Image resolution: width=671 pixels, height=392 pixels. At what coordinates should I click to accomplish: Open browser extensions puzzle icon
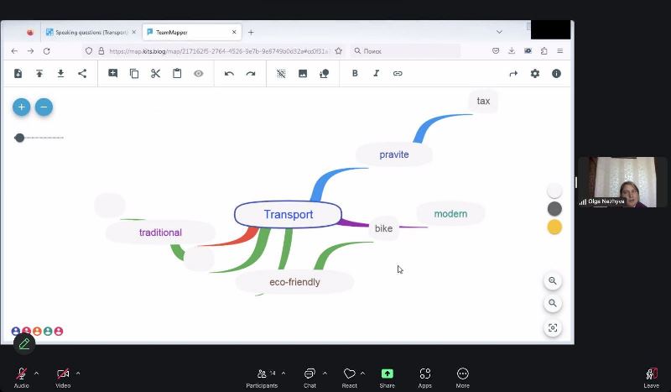tap(544, 51)
